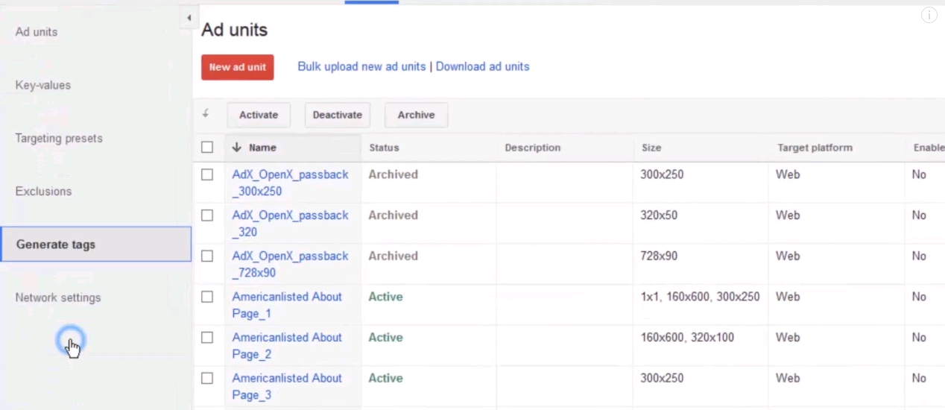The width and height of the screenshot is (945, 410).
Task: Open the AdX_OpenX_passback_300x250 ad unit
Action: click(x=290, y=183)
